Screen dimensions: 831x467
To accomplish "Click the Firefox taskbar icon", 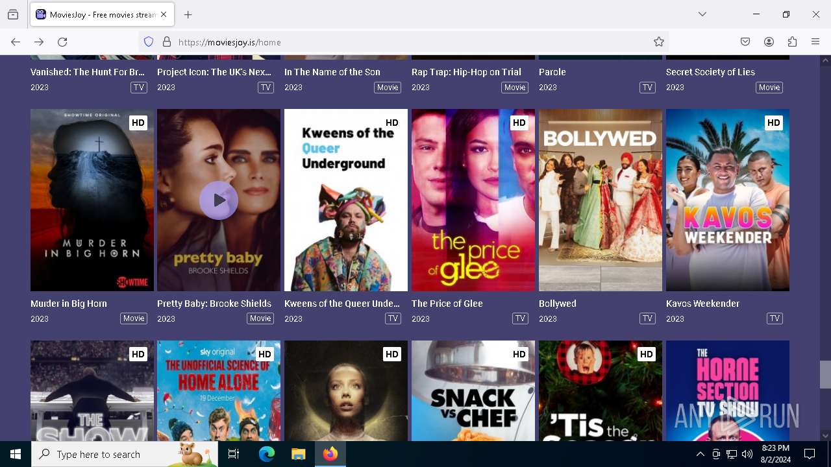I will click(x=330, y=454).
